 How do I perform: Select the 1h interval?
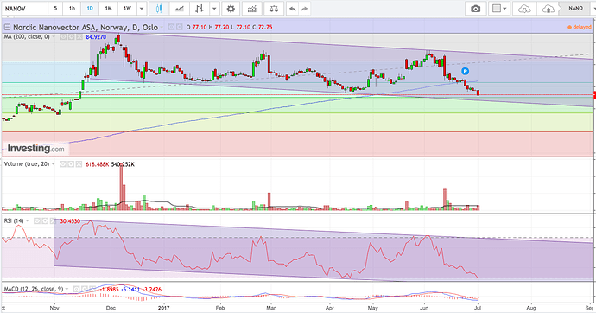coord(72,9)
